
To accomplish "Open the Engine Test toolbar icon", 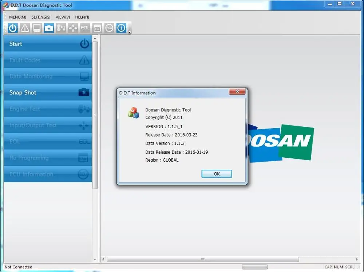I will click(60, 28).
